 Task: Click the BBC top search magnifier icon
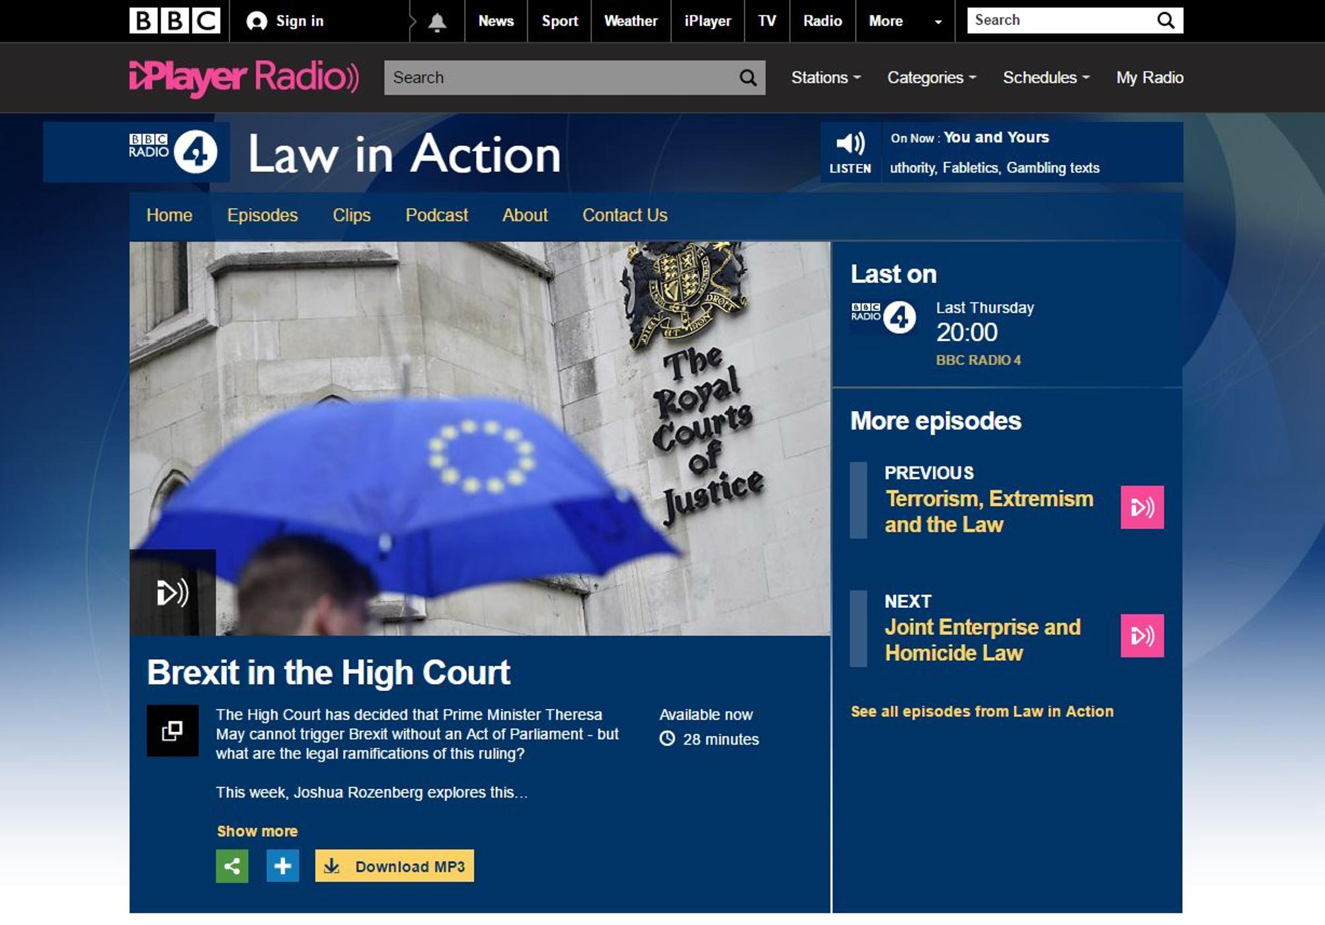click(1166, 20)
